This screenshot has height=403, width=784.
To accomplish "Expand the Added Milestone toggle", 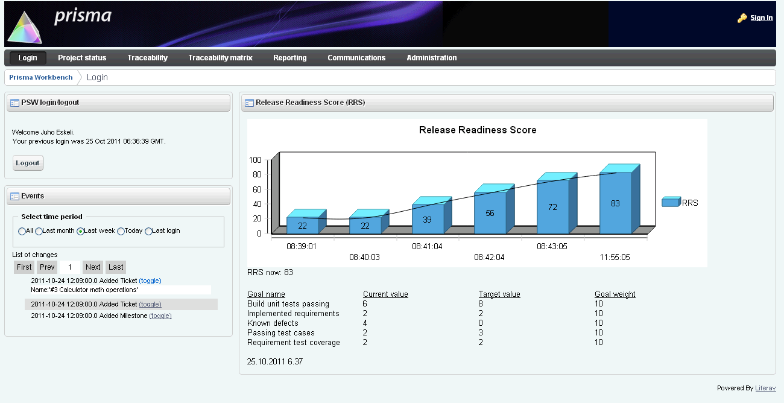I will pos(161,316).
